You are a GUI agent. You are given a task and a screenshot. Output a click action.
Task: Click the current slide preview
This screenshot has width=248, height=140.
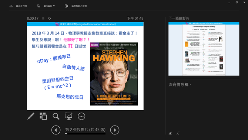[x=85, y=66]
